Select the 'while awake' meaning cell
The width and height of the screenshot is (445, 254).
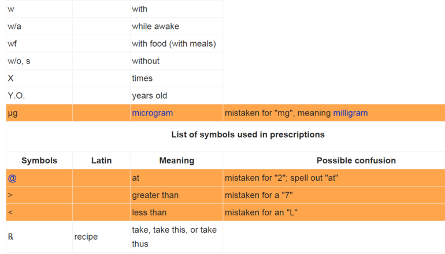click(155, 27)
